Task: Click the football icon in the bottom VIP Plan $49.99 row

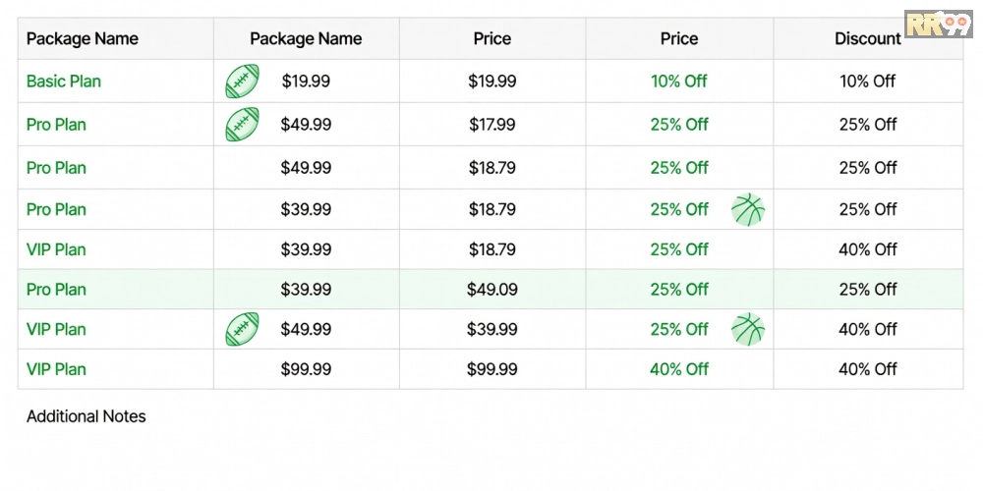Action: pyautogui.click(x=242, y=329)
